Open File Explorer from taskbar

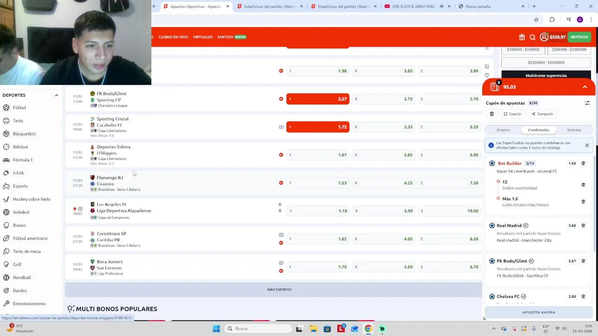coord(313,329)
